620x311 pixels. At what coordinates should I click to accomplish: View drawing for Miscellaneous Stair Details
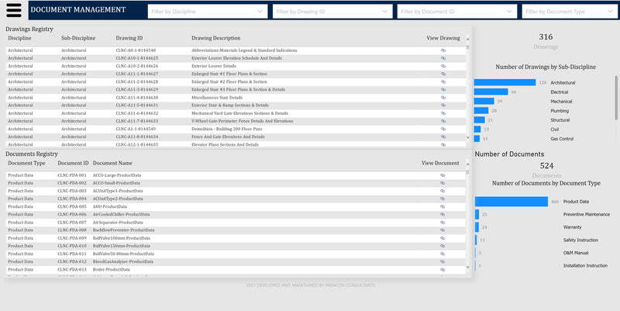click(443, 97)
